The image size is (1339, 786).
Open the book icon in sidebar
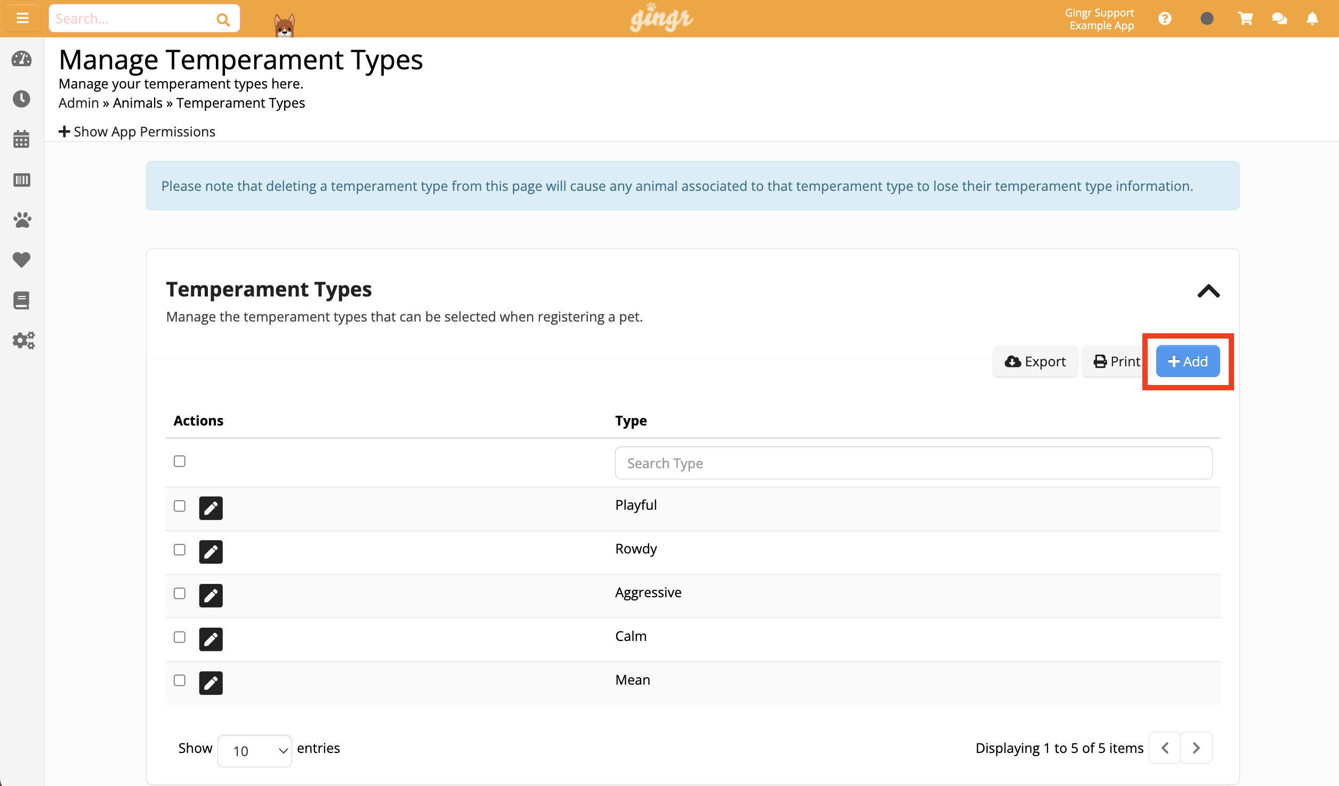click(x=22, y=300)
